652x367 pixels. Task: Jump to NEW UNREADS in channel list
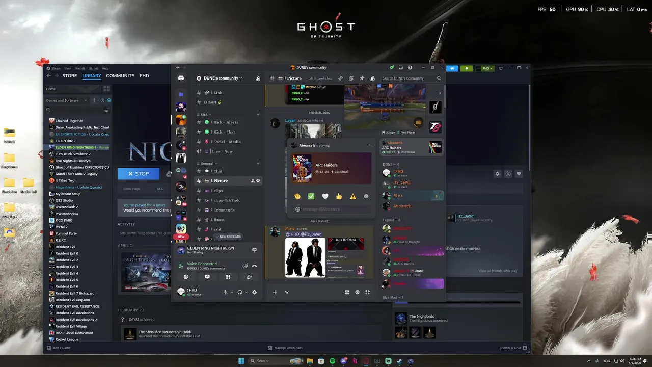pos(228,237)
